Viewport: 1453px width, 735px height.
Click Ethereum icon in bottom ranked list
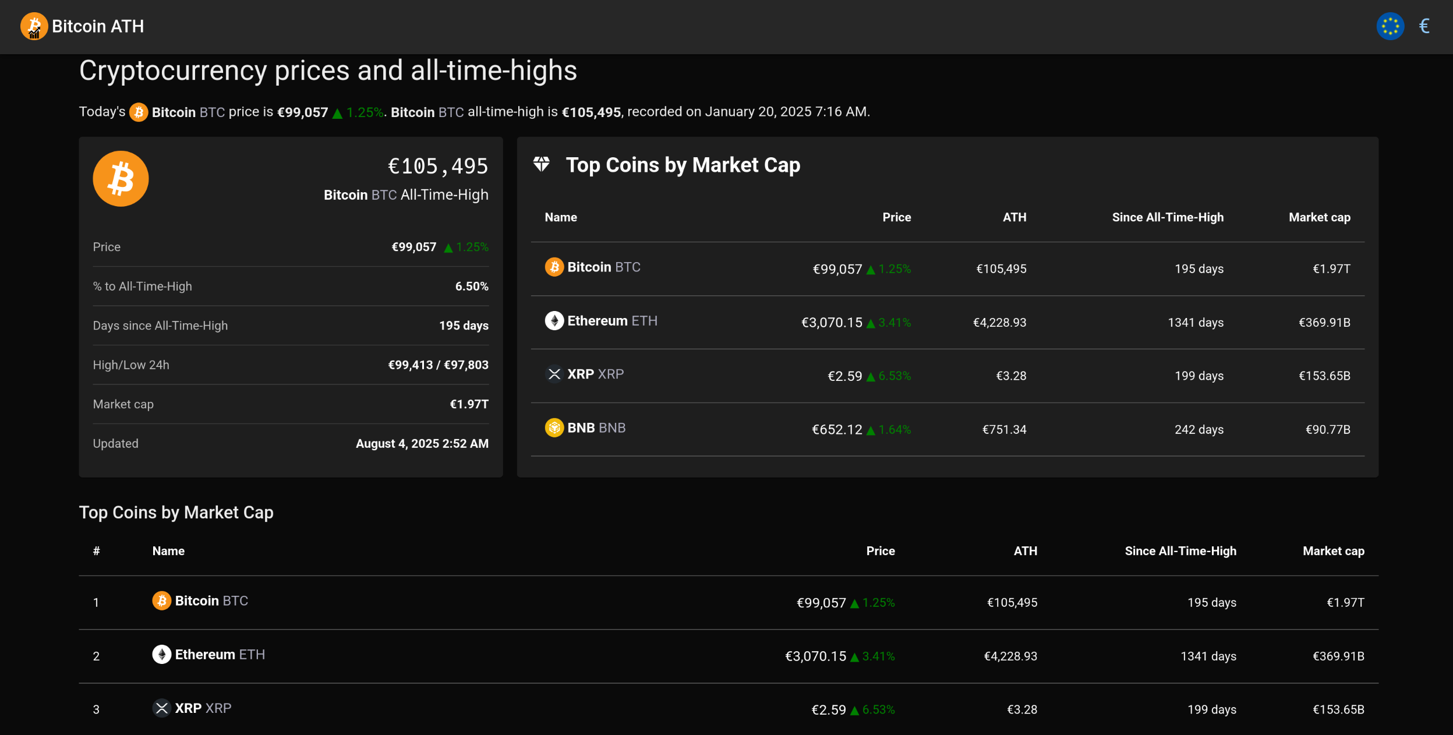[161, 655]
